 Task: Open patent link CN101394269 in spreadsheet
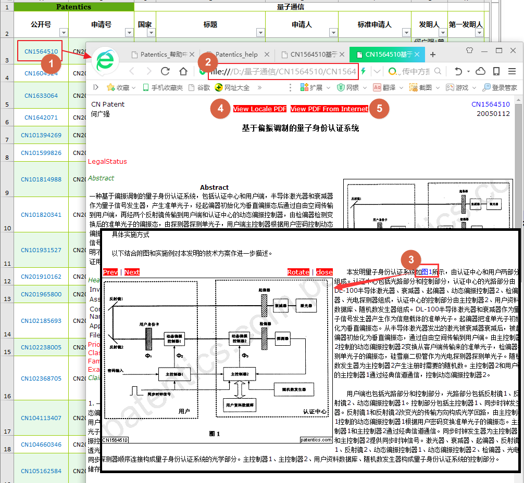41,135
